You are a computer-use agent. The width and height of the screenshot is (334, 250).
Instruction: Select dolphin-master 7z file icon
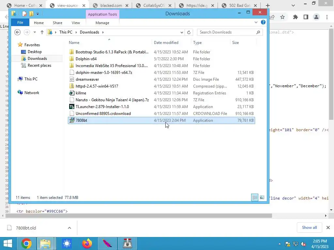pyautogui.click(x=72, y=73)
